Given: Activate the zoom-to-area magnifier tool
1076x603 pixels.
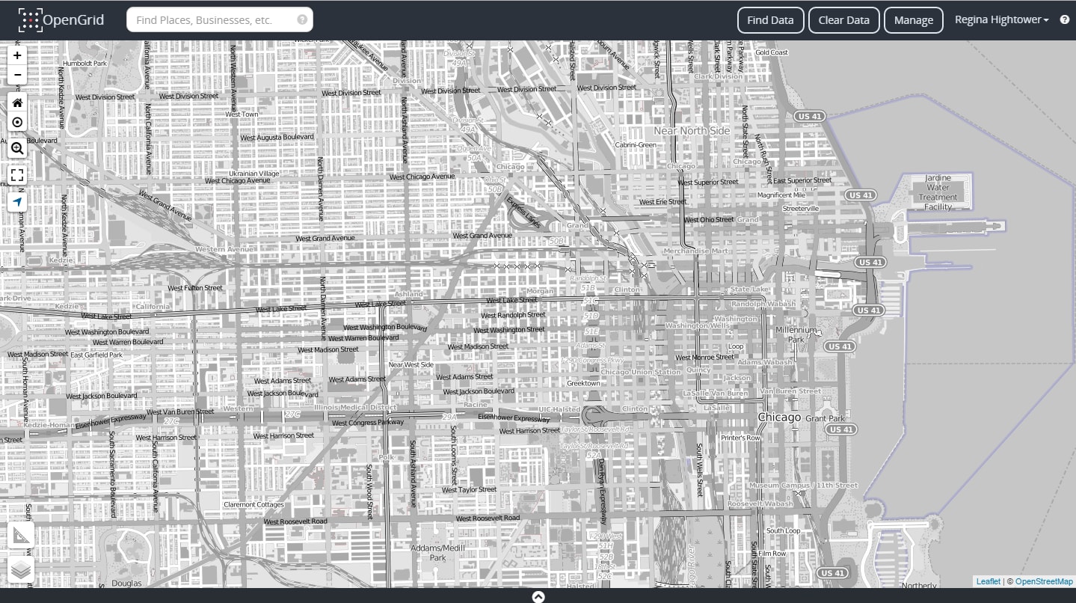Looking at the screenshot, I should (x=17, y=149).
